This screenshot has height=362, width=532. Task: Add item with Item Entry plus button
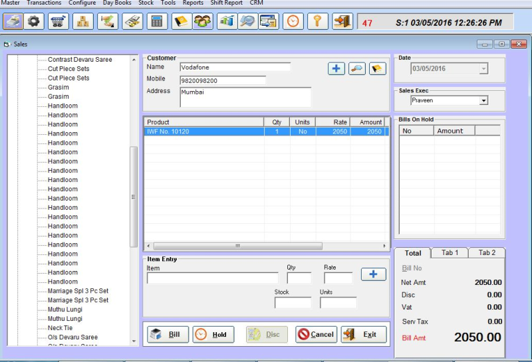(x=373, y=274)
